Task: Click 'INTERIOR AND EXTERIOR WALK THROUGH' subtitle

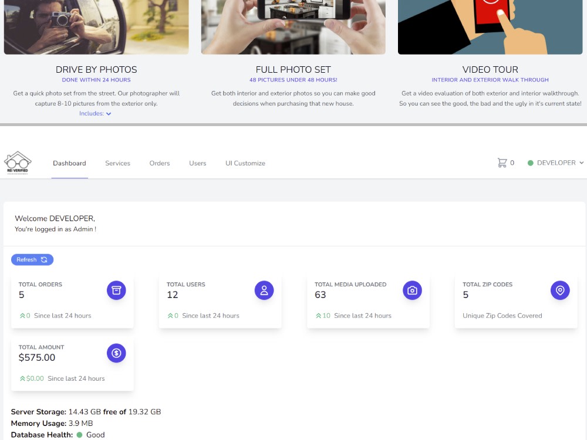Action: (490, 80)
